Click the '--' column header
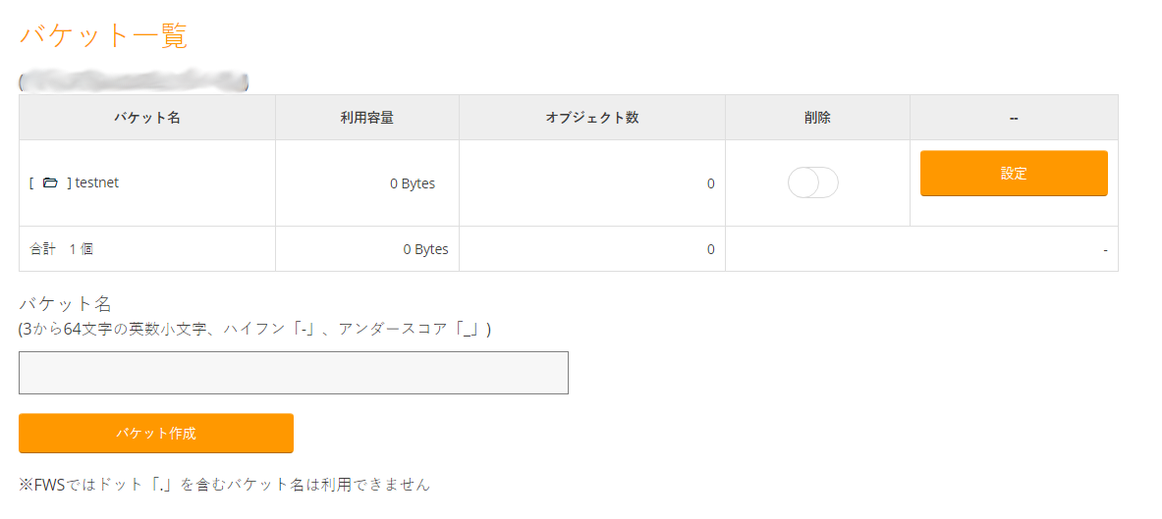1162x519 pixels. (x=1014, y=118)
